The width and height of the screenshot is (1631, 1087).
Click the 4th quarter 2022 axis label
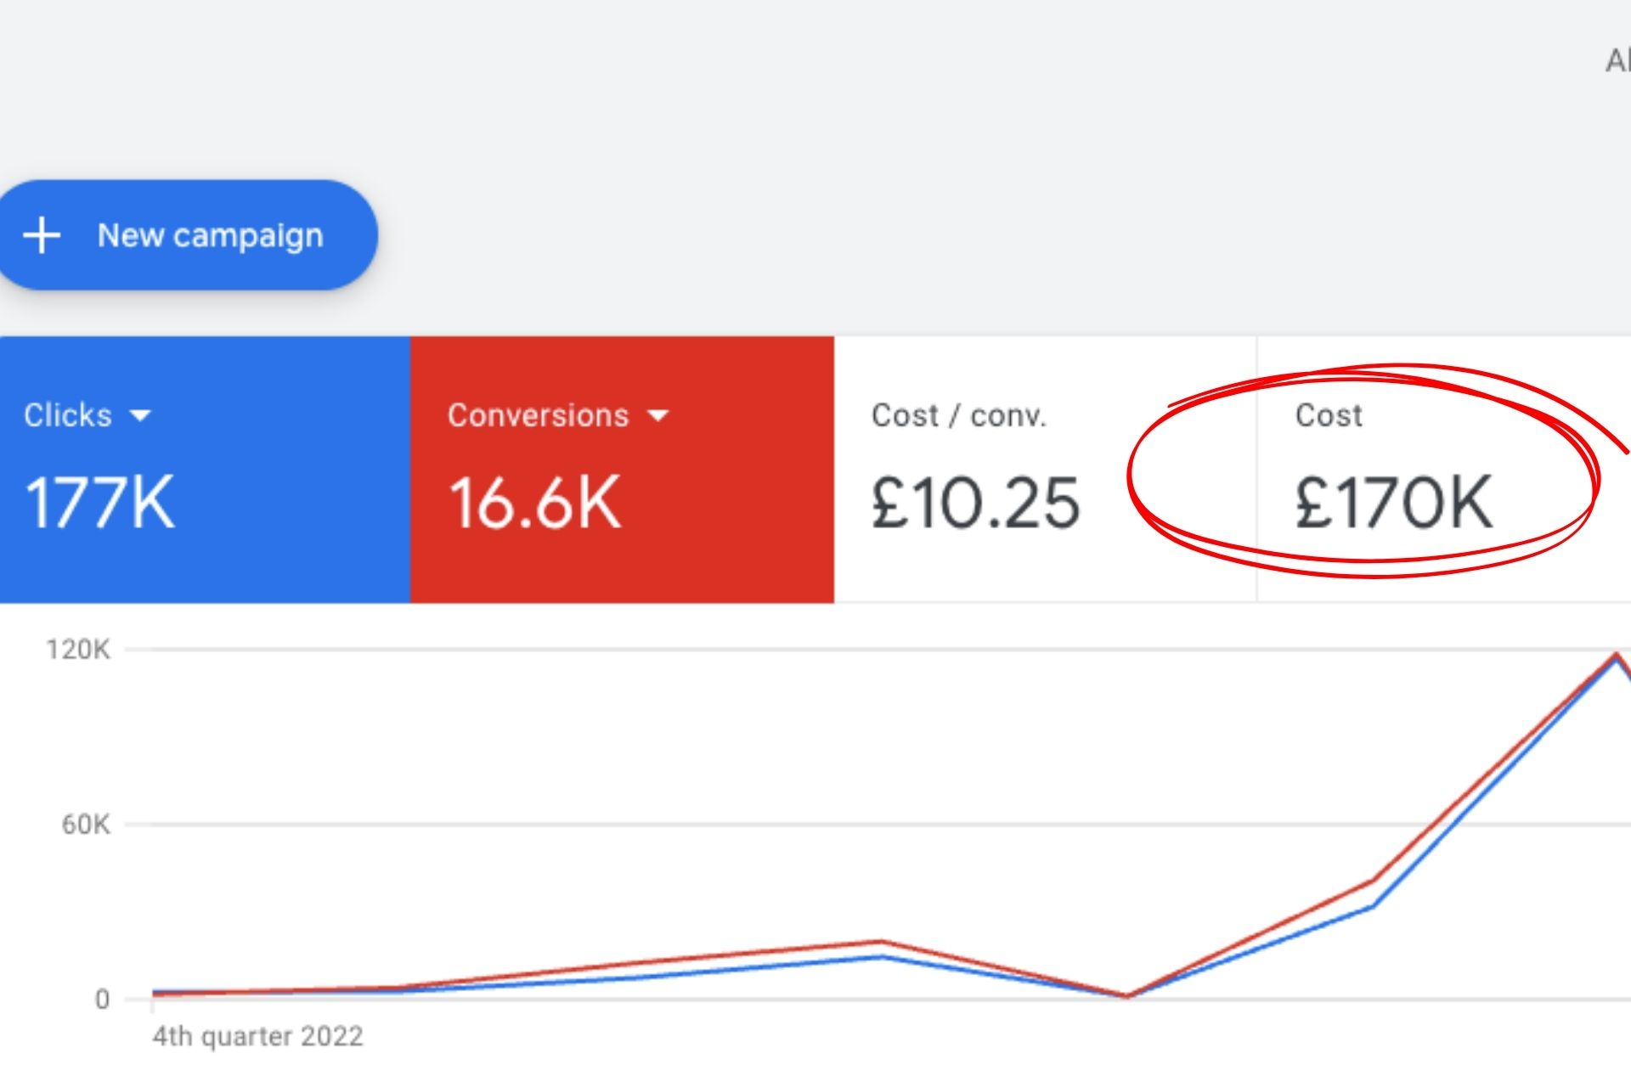[257, 1036]
